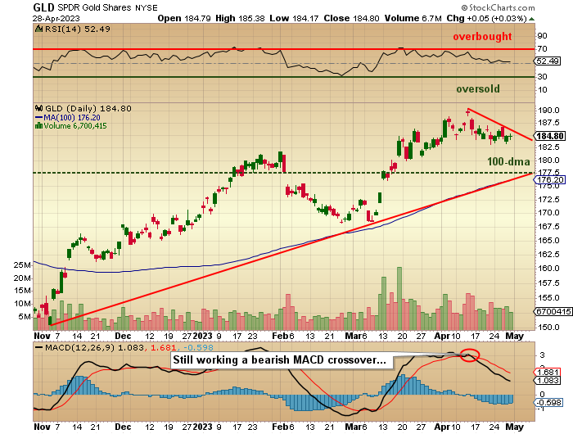Click the red 1.681 value in MACD legend
Screen dimensions: 573x434
164,347
